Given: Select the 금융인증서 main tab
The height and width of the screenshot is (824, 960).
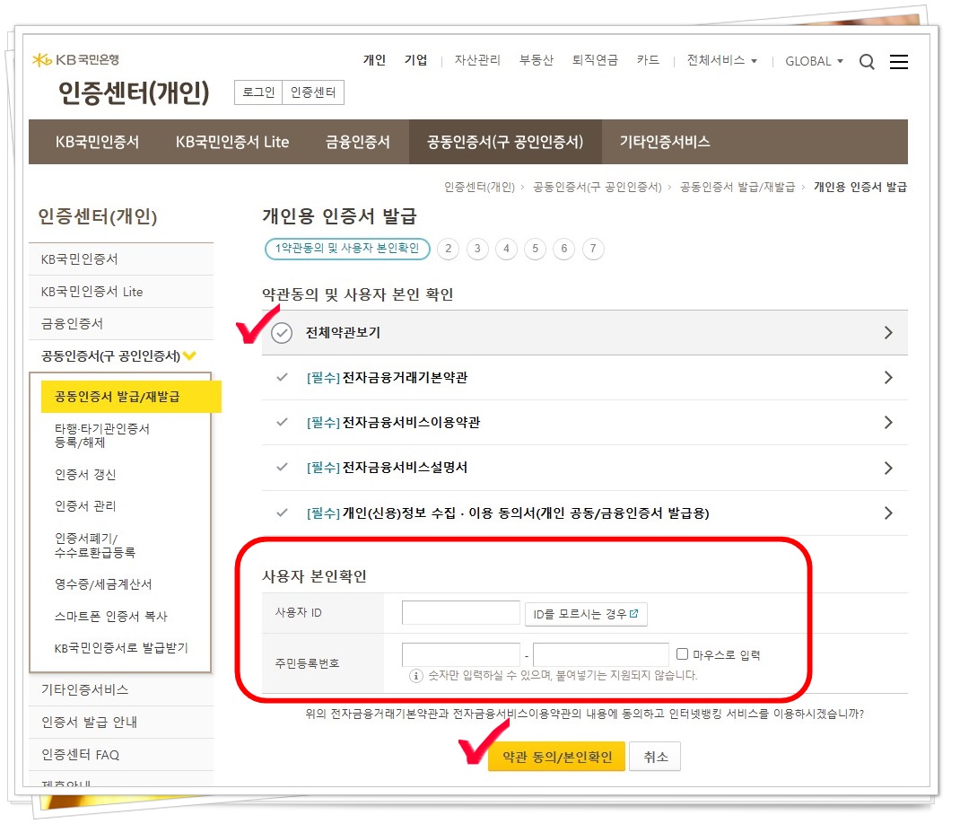Looking at the screenshot, I should coord(358,142).
